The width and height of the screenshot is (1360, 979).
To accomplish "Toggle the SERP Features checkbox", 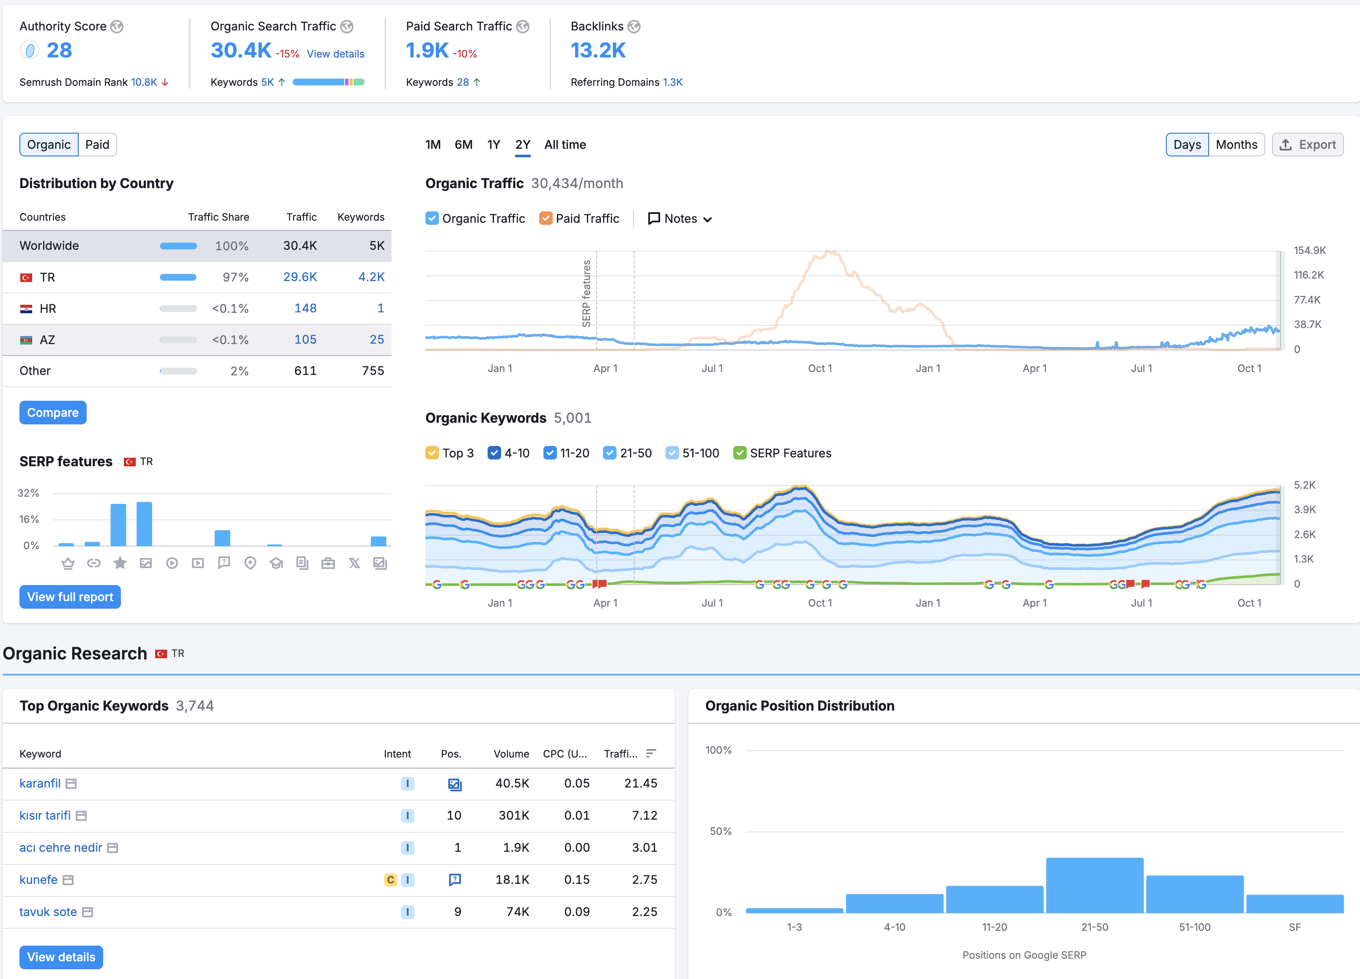I will (x=740, y=453).
